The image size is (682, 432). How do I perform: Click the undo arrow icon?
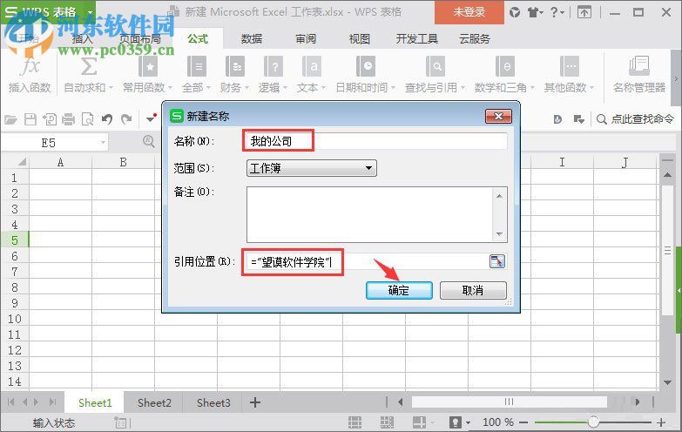click(107, 119)
